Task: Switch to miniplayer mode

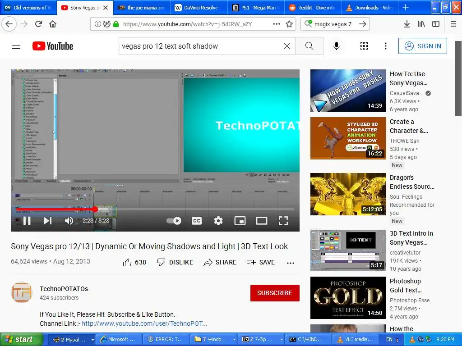Action: point(240,221)
